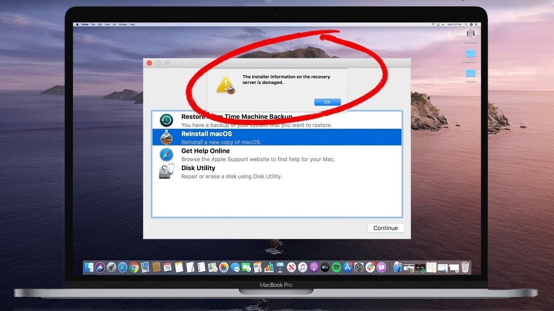Open Safari compass icon in Dock

(122, 267)
